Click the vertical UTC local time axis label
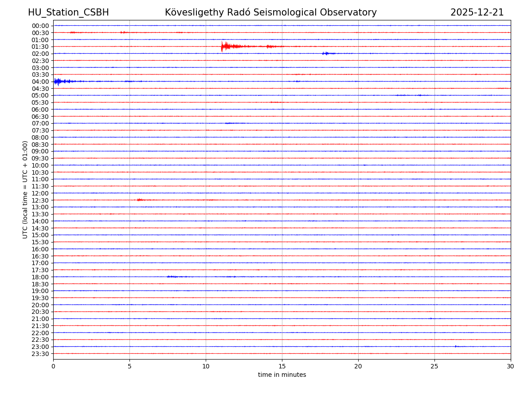Image resolution: width=532 pixels, height=399 pixels. tap(25, 189)
